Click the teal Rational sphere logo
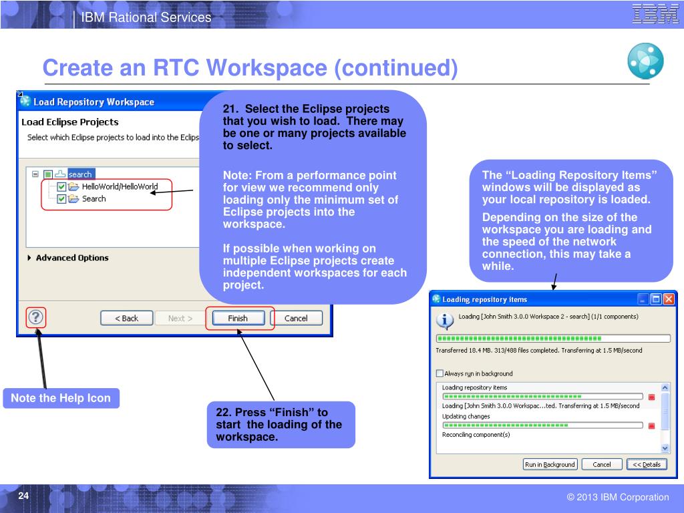This screenshot has height=513, width=684. pyautogui.click(x=645, y=61)
